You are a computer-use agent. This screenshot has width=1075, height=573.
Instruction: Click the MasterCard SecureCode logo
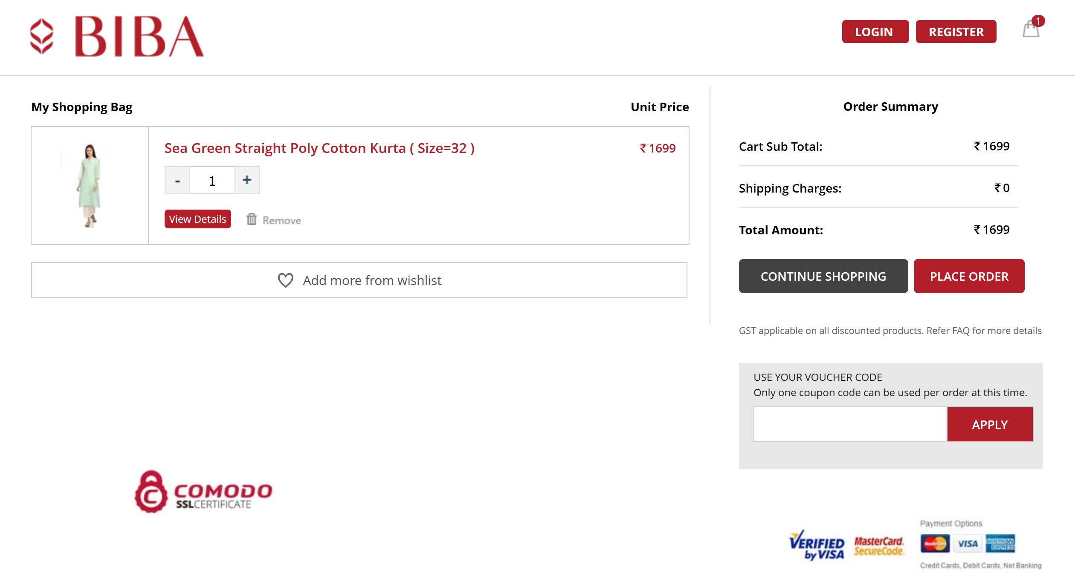(x=878, y=546)
